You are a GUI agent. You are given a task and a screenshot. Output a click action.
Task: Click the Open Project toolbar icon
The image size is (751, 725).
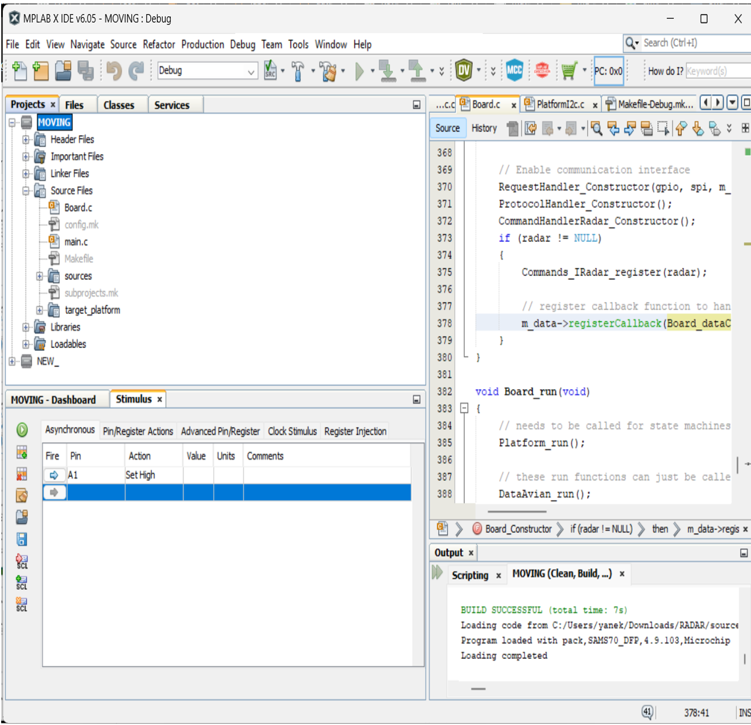pos(63,71)
